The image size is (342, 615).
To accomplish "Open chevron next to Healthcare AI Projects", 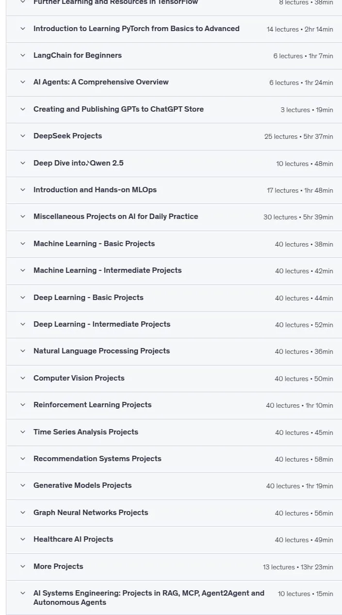I will [22, 539].
